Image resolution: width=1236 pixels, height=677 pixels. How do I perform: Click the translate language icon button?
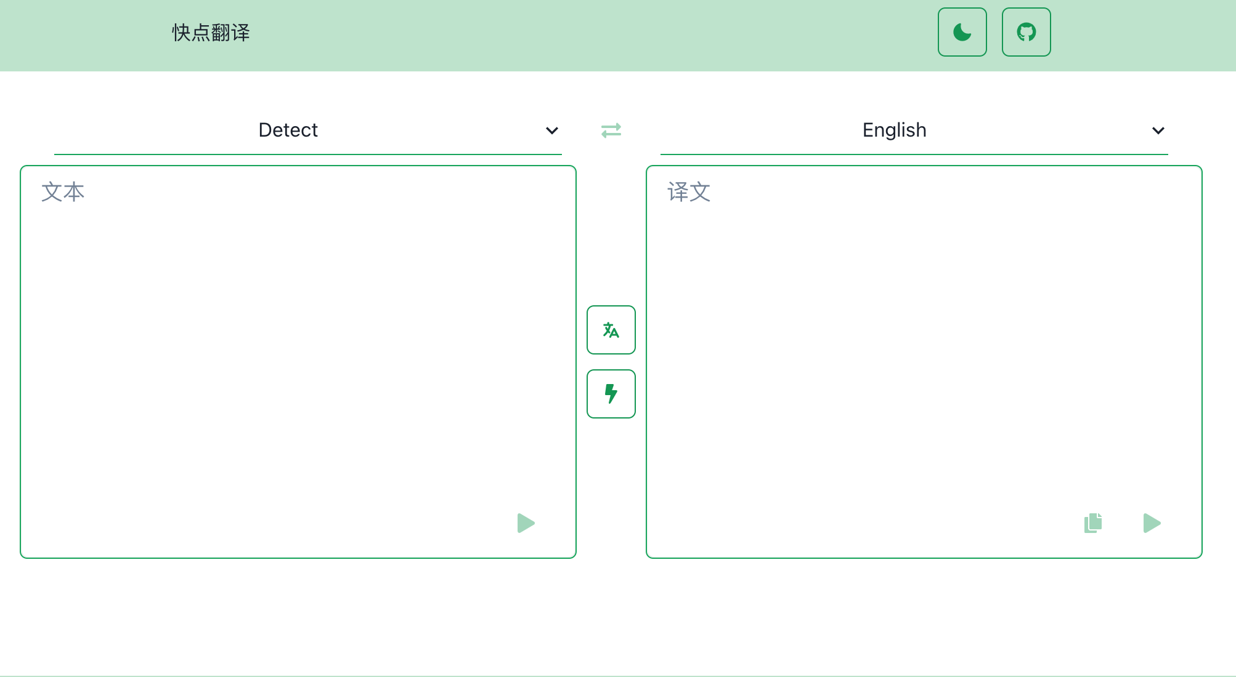[x=611, y=330]
